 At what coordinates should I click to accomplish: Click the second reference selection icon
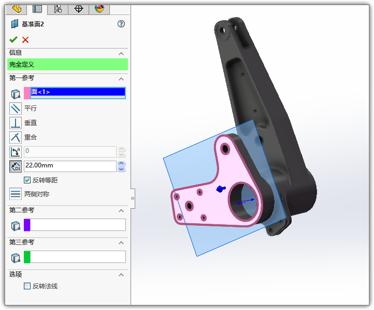point(16,226)
